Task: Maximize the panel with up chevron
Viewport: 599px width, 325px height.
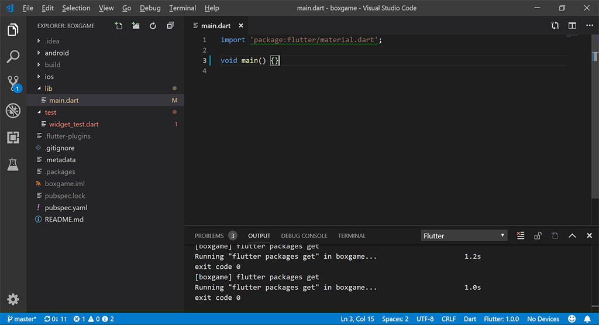Action: pos(572,235)
